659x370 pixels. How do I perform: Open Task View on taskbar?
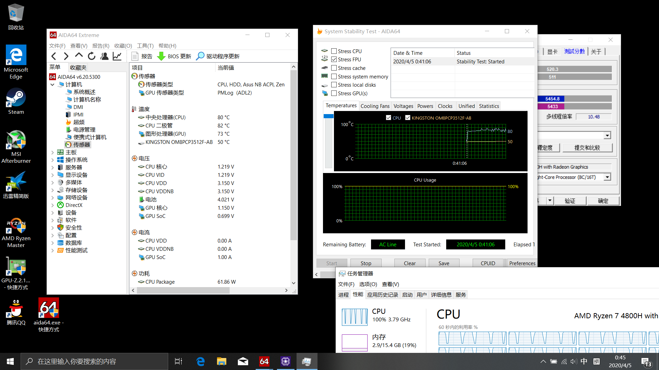[x=178, y=361]
